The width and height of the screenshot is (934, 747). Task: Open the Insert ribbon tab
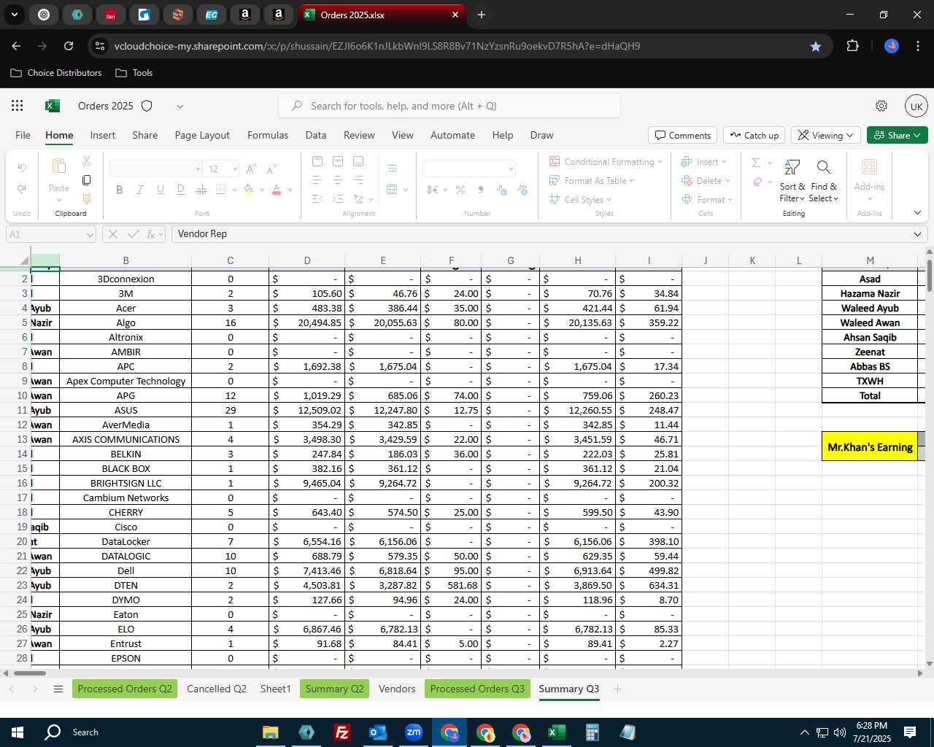pos(102,135)
